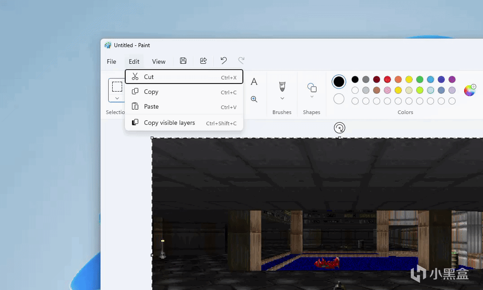Pick the brown palette swatch
This screenshot has height=290, width=483.
click(377, 90)
